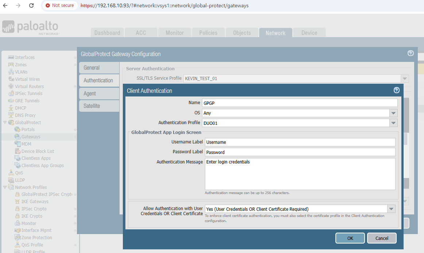Viewport: 424px width, 253px height.
Task: Click the browser back arrow
Action: 5,5
